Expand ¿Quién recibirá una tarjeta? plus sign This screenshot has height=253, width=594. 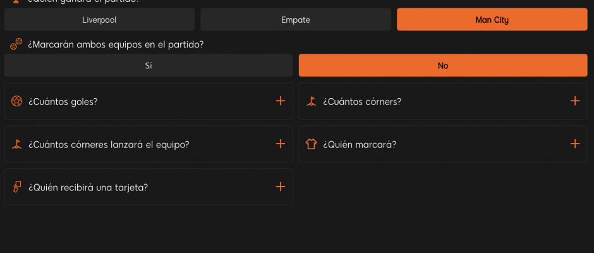281,187
